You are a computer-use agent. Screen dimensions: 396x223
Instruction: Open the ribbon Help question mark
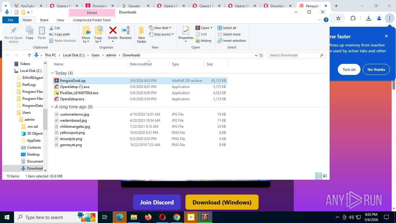click(x=326, y=20)
